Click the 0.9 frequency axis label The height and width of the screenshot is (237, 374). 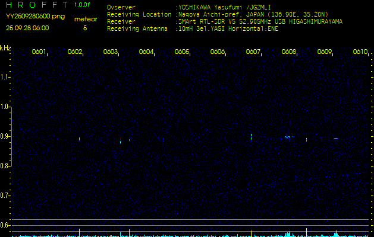[5, 136]
